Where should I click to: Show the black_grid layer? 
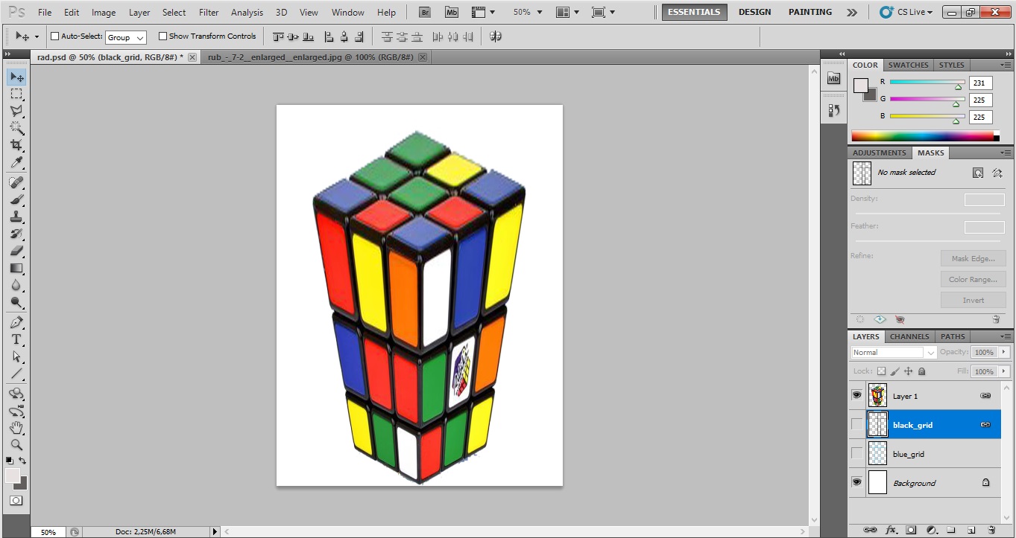pos(856,425)
